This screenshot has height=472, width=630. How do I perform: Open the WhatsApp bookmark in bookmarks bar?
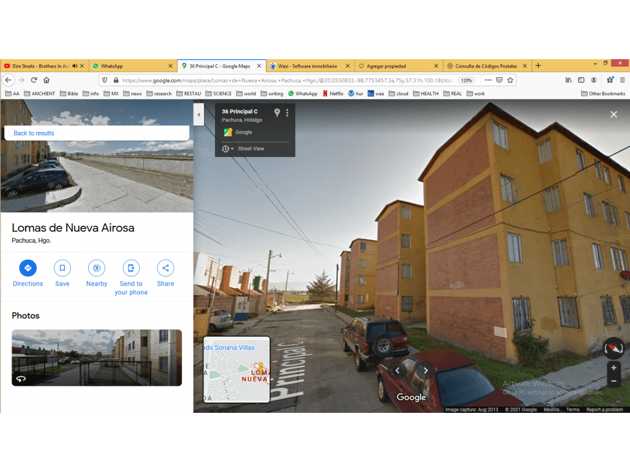point(302,93)
